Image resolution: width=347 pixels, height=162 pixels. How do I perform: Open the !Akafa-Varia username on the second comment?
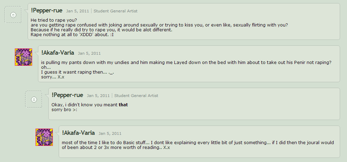coord(58,53)
